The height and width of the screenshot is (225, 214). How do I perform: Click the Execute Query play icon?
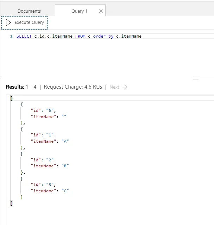click(x=8, y=22)
